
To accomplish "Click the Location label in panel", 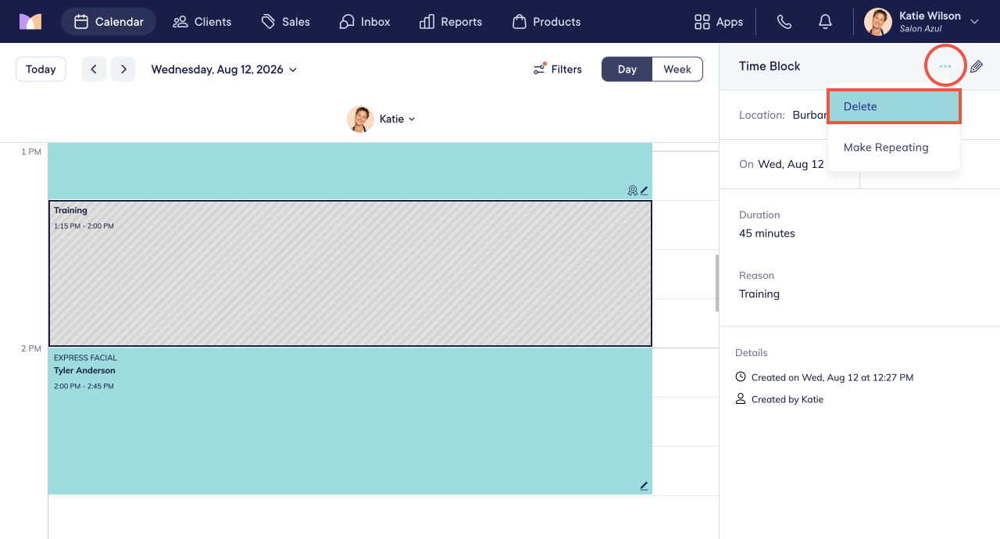I will point(762,115).
